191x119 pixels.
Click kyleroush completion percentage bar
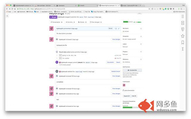[x=131, y=107]
